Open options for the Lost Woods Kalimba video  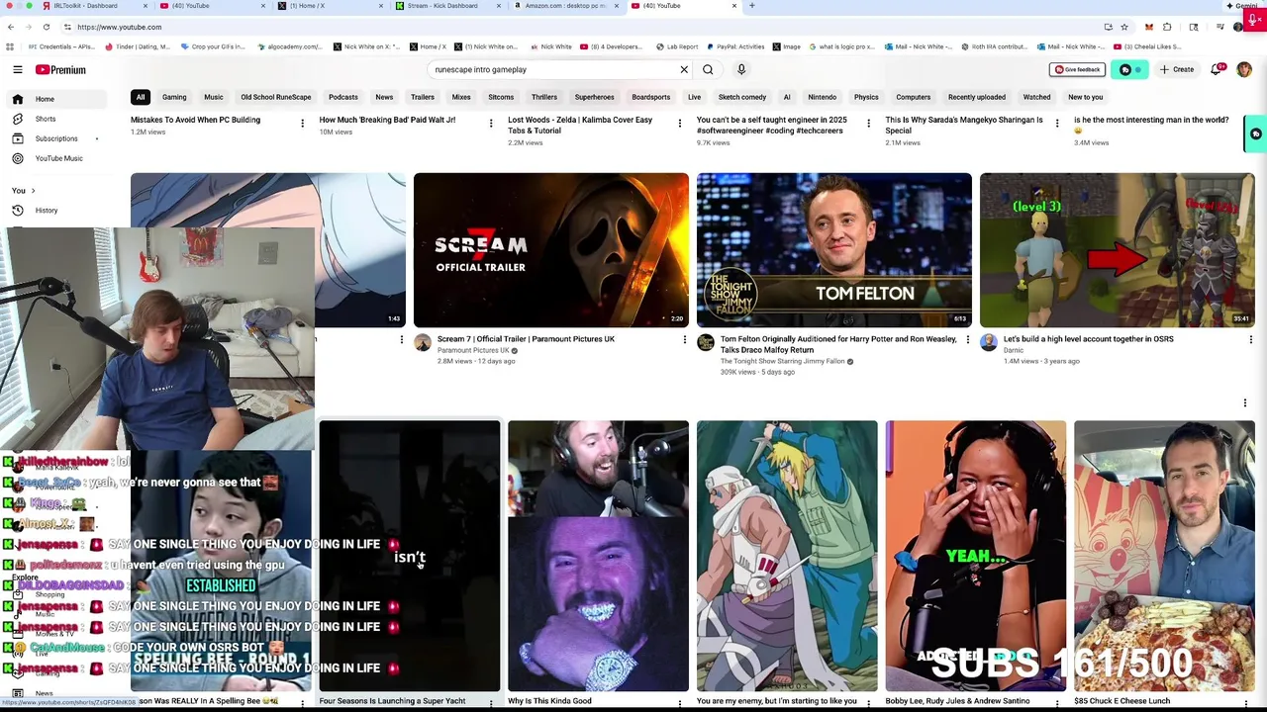(x=679, y=123)
